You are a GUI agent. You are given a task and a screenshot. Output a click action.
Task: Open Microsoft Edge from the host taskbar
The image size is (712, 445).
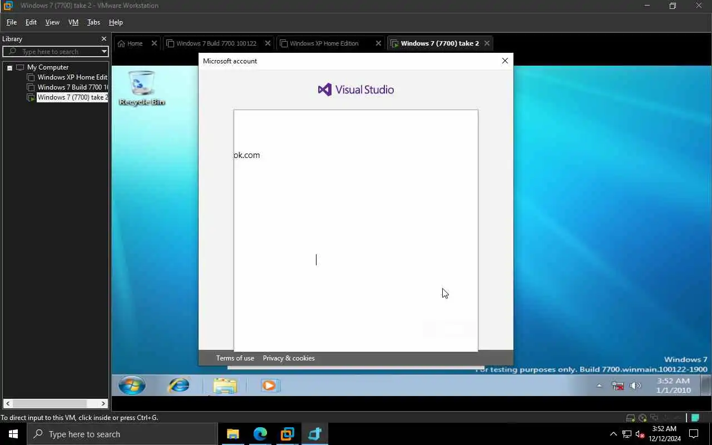260,434
